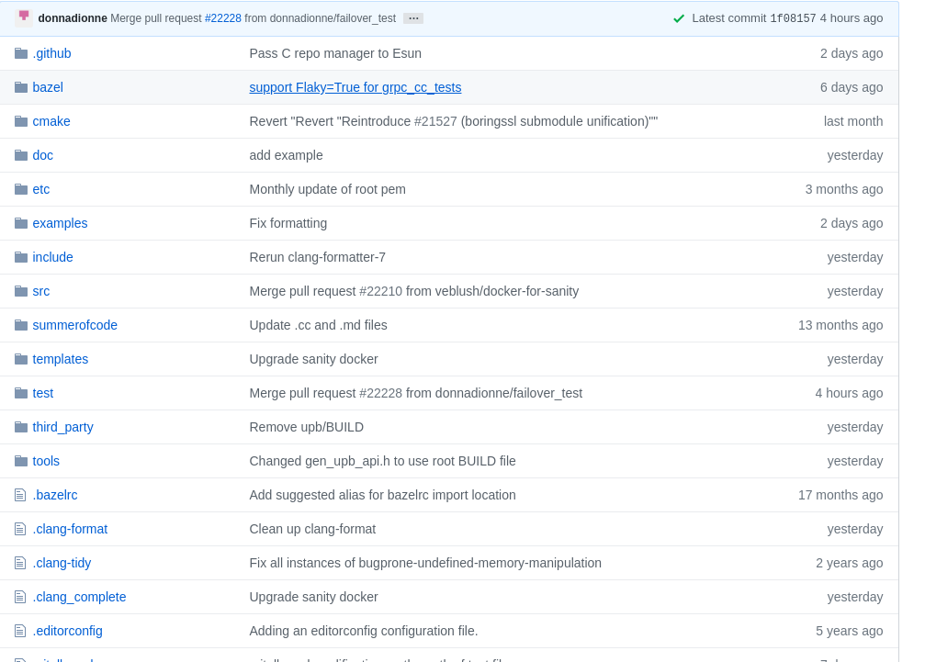Click the folder icon next to .github
The image size is (925, 662).
(x=21, y=53)
